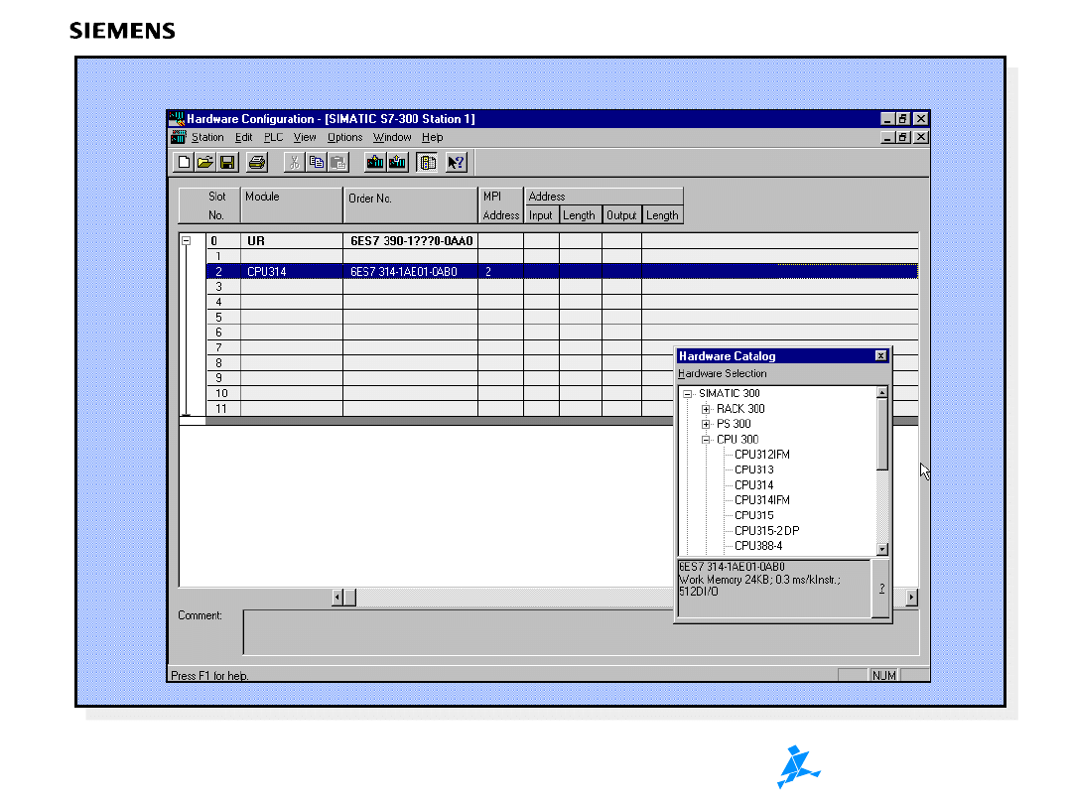Click the New station toolbar icon
Screen dimensions: 1072x804
coord(184,162)
